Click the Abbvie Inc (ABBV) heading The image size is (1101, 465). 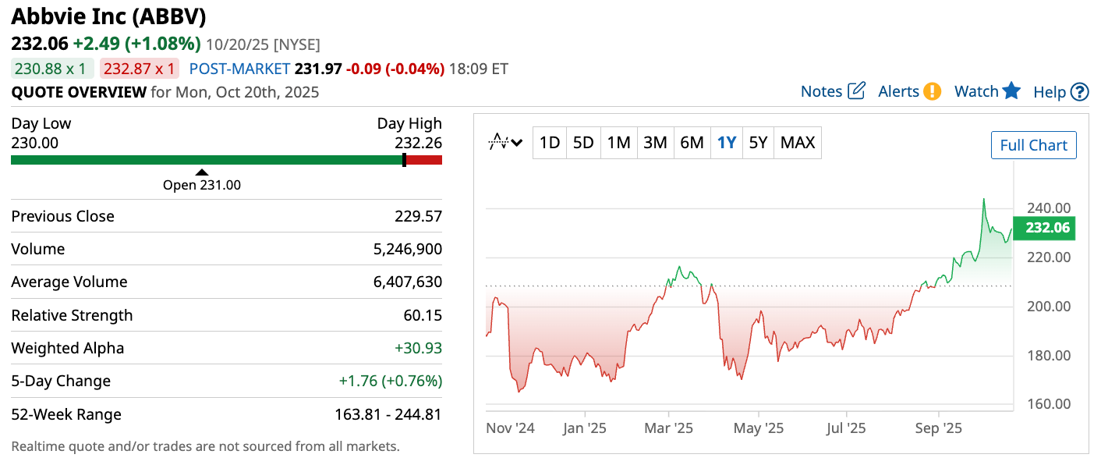108,16
